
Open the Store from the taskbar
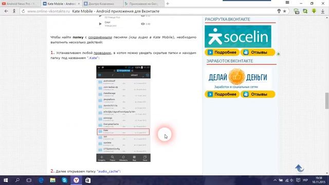(x=88, y=180)
